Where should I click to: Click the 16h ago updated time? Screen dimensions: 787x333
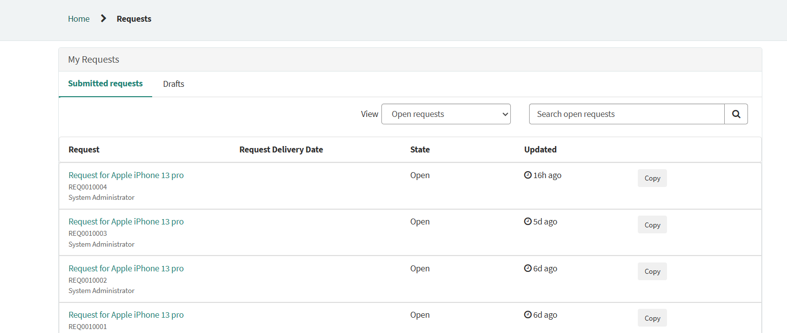pyautogui.click(x=547, y=175)
